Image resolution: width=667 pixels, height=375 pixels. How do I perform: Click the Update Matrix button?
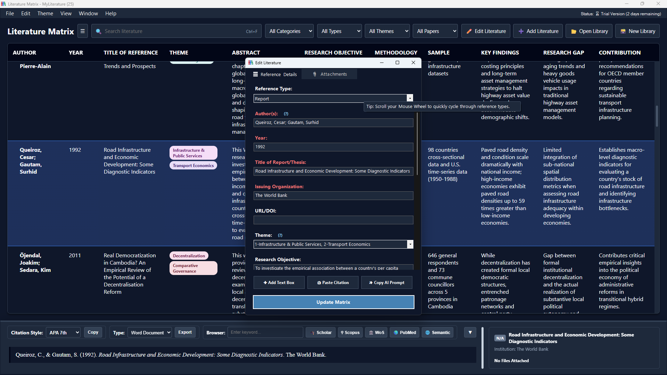333,302
